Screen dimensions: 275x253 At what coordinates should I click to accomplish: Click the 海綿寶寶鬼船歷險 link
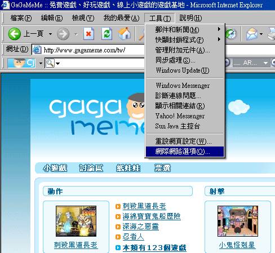coord(152,216)
